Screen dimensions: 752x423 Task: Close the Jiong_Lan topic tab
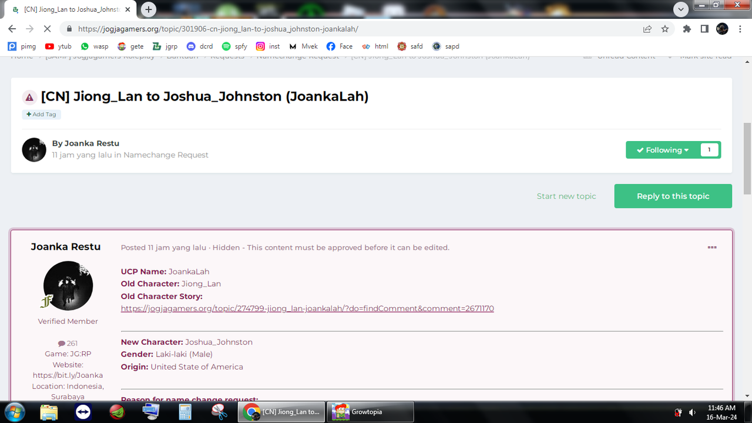coord(127,9)
